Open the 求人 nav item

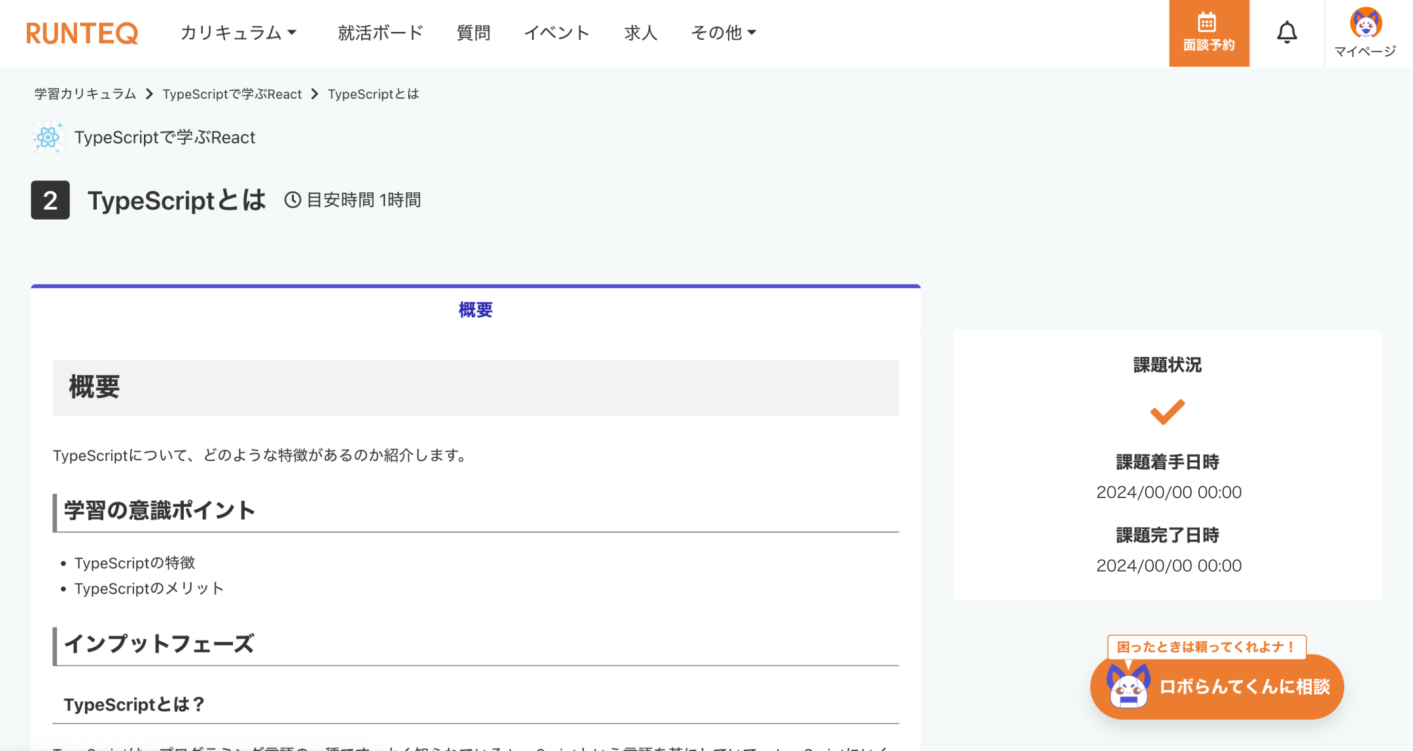point(640,33)
